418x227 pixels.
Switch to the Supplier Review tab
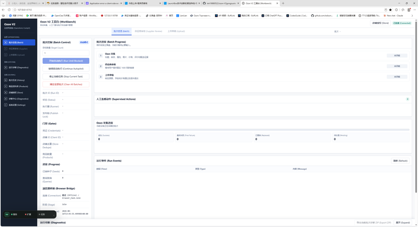148,31
